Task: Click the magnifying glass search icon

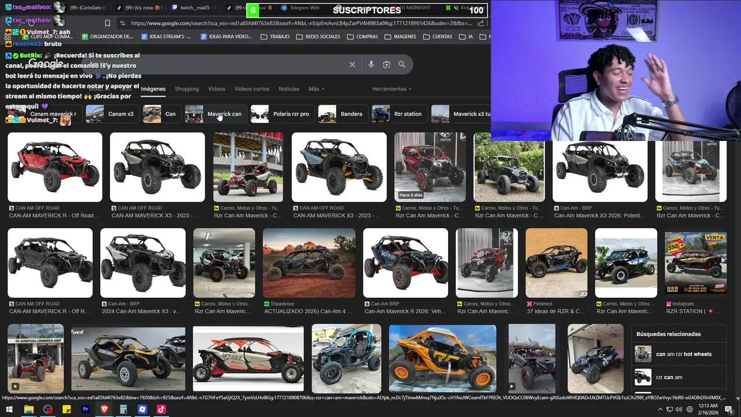Action: tap(402, 64)
